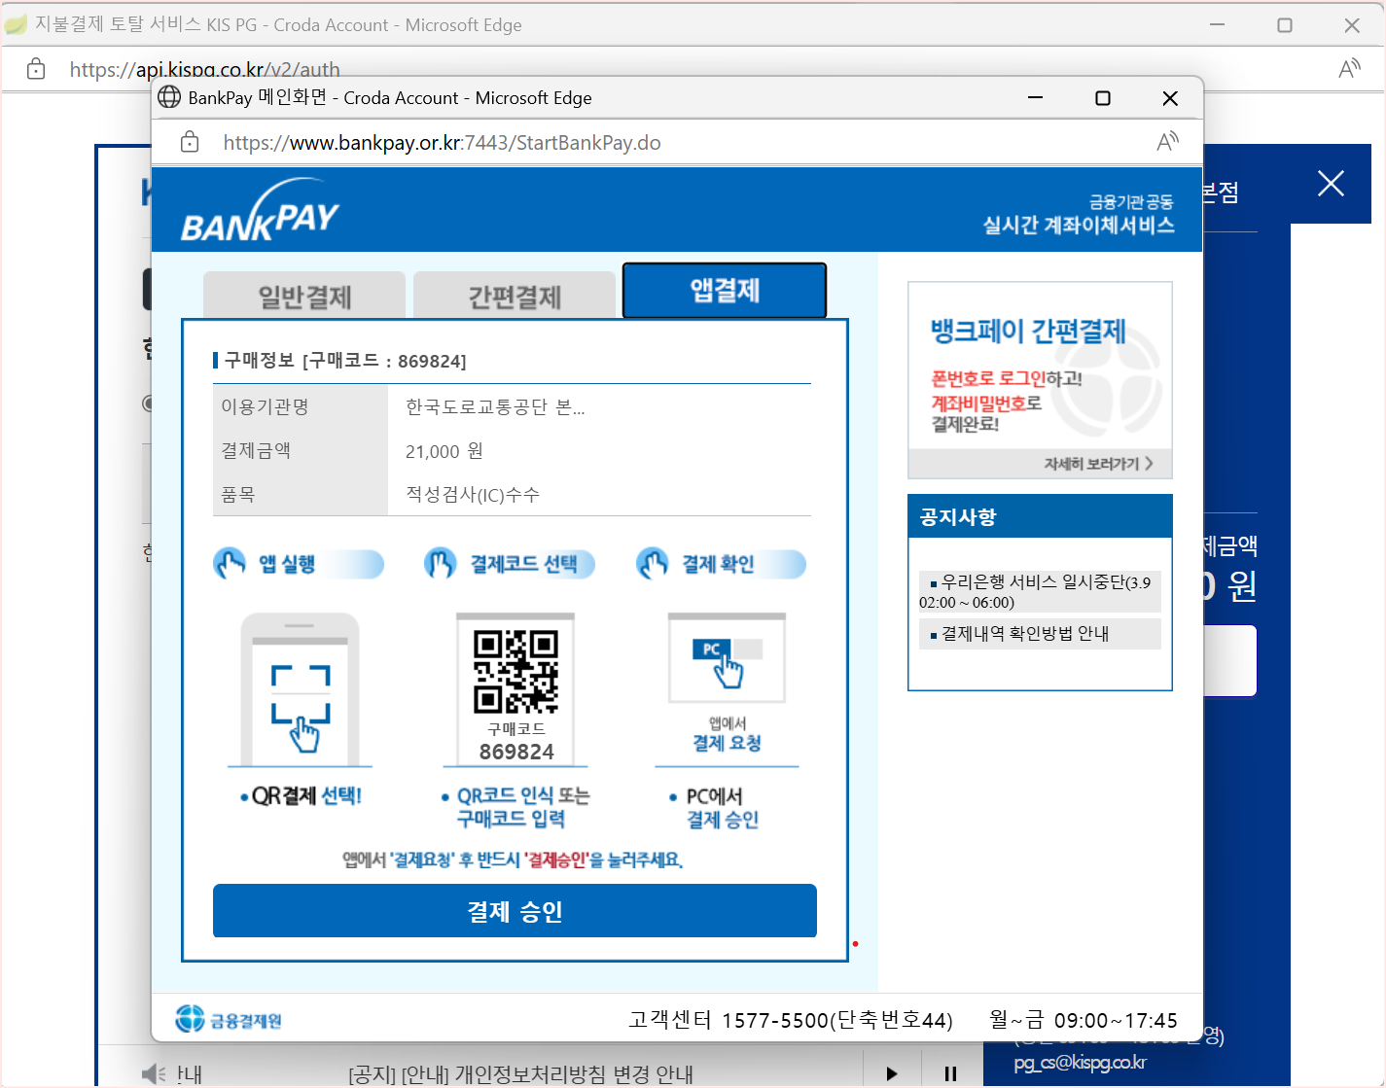
Task: Open 개인정보처리방침 변경 안내 notice in KIS PG
Action: click(520, 1074)
